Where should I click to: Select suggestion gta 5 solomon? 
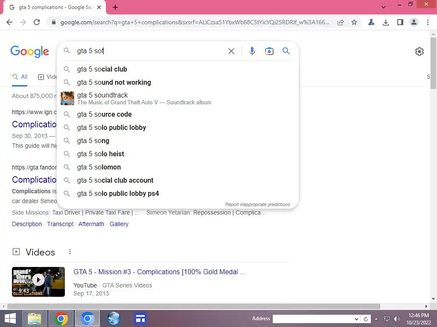[x=178, y=167]
